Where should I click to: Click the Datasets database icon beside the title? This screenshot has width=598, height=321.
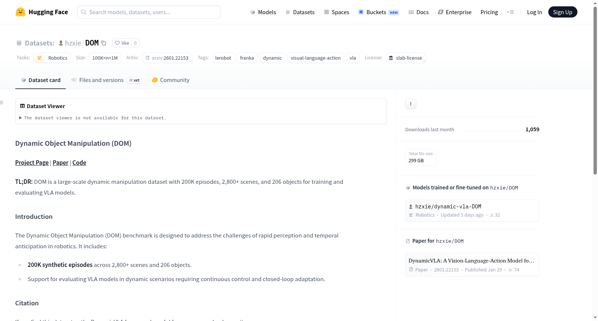click(19, 43)
